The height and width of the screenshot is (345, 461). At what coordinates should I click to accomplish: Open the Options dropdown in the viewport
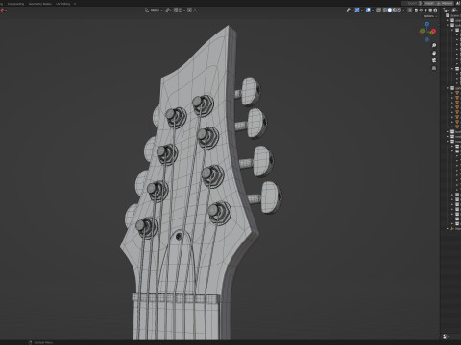[x=430, y=16]
